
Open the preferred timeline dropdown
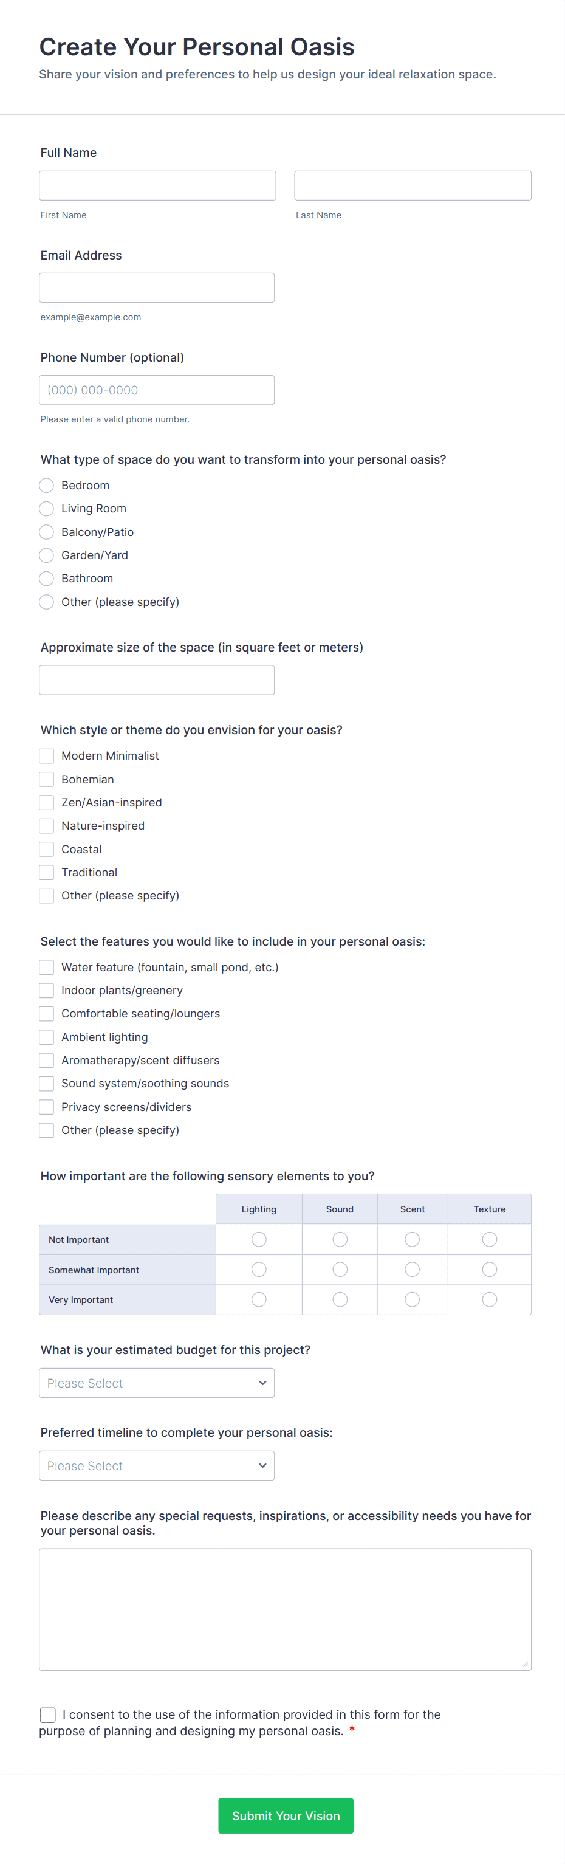pyautogui.click(x=156, y=1465)
